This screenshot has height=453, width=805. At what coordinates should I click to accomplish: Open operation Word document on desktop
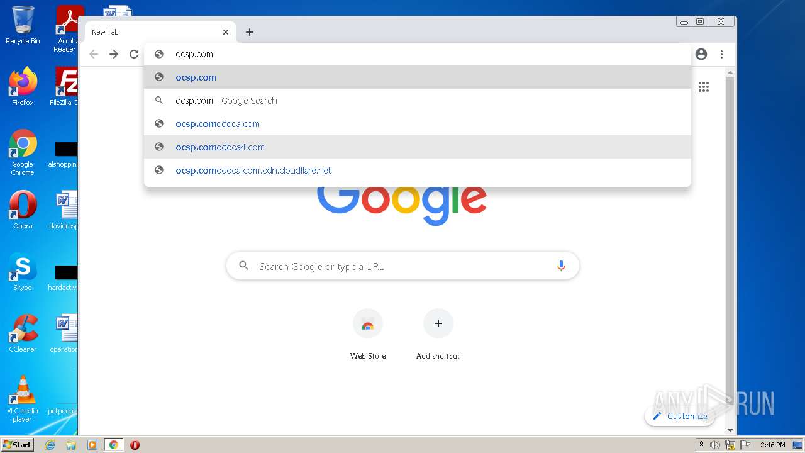coord(64,333)
